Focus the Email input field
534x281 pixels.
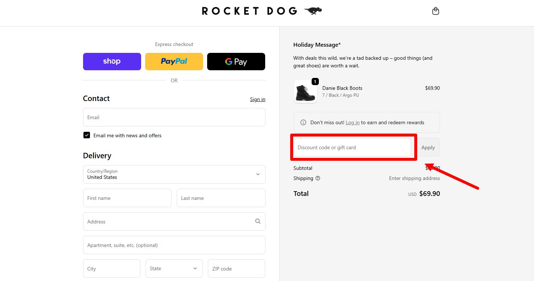(174, 117)
